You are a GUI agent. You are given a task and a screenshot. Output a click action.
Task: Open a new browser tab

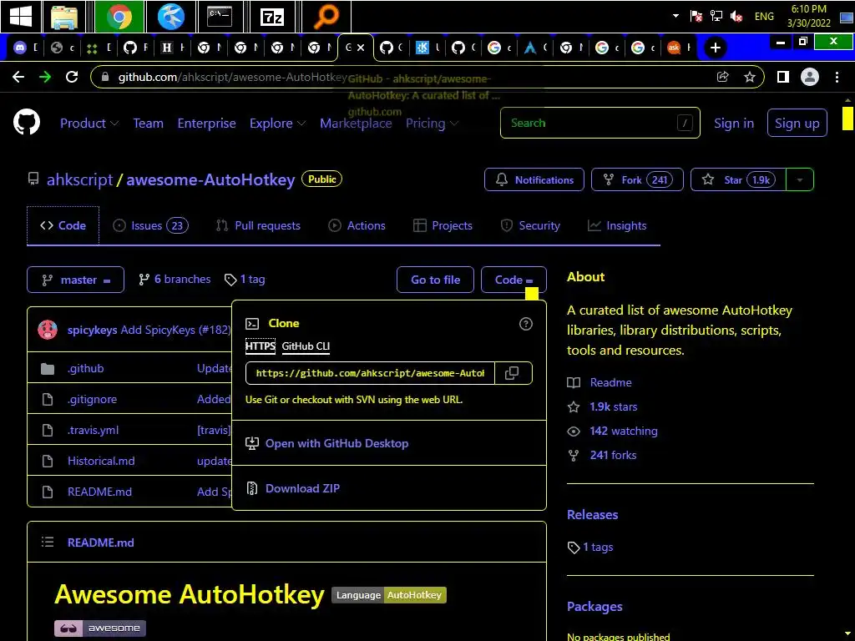click(716, 48)
